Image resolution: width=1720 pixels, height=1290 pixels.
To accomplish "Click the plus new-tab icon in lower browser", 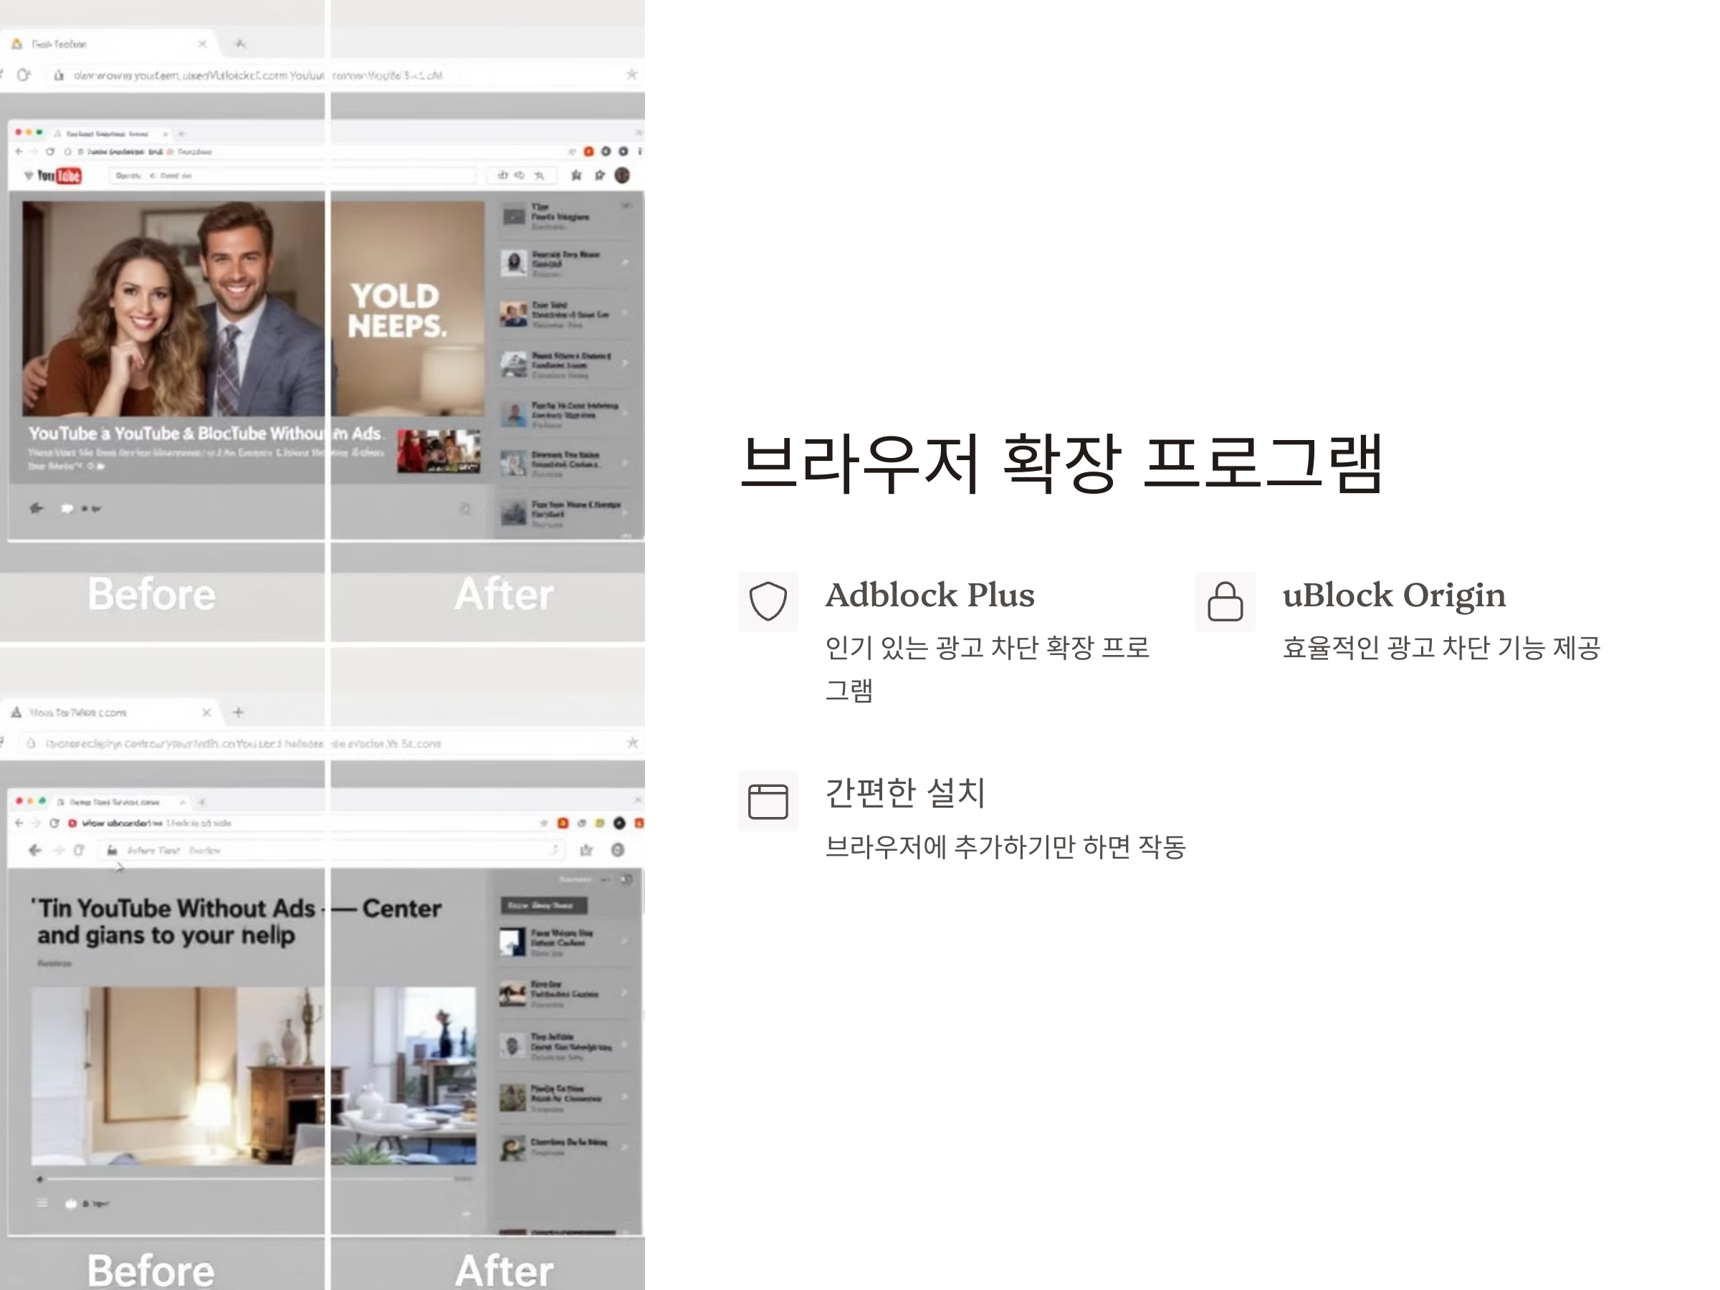I will click(x=239, y=712).
